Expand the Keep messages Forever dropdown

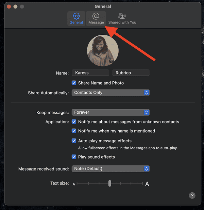pyautogui.click(x=111, y=112)
